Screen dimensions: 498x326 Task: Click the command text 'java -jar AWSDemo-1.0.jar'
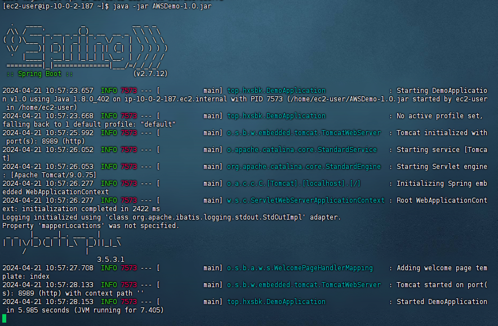162,6
